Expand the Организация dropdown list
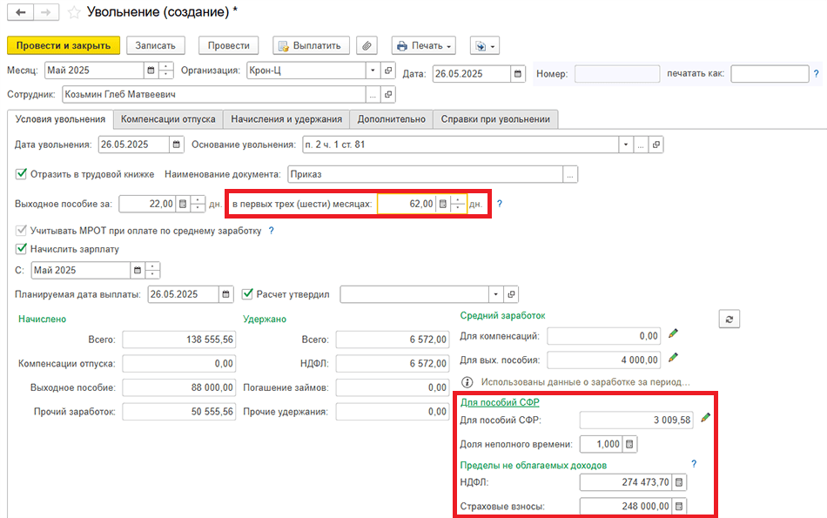 tap(373, 71)
